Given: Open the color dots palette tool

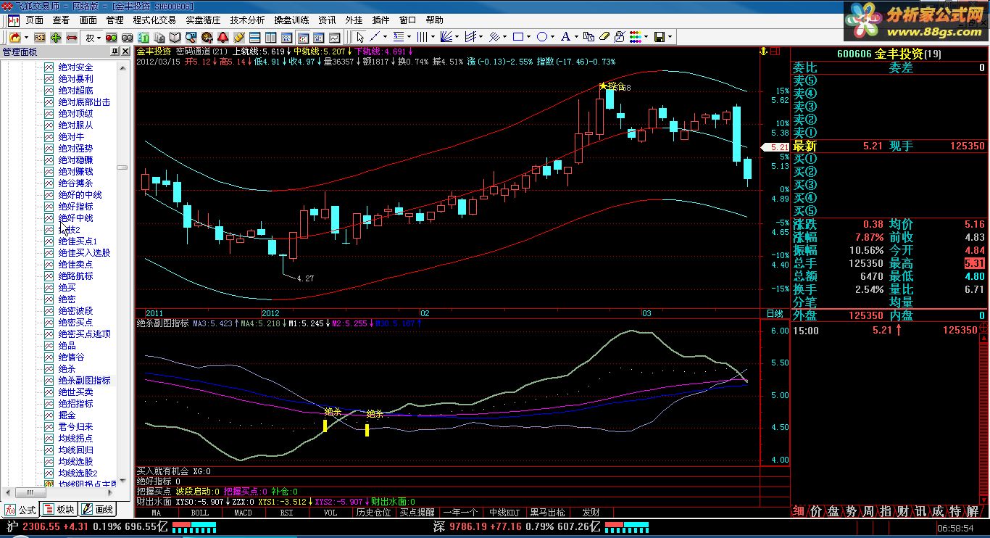Looking at the screenshot, I should click(x=635, y=37).
